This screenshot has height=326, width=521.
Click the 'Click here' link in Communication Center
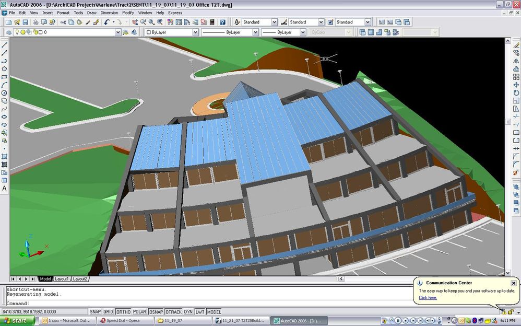click(x=427, y=297)
